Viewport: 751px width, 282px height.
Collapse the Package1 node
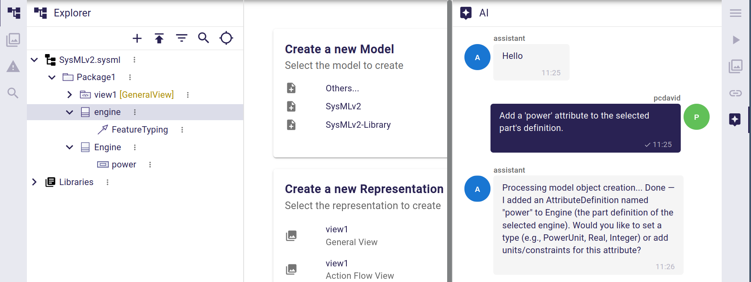coord(52,77)
